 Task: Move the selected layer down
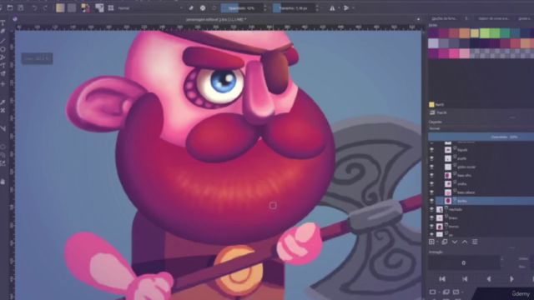click(455, 242)
